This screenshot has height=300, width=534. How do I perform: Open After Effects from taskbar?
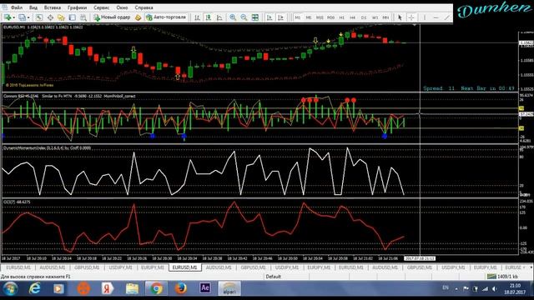(x=205, y=288)
